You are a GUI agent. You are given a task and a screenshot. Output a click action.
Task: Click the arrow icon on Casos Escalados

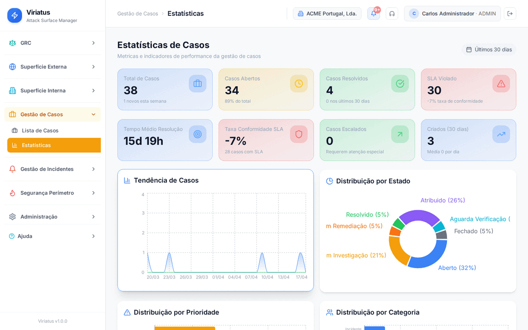point(400,134)
